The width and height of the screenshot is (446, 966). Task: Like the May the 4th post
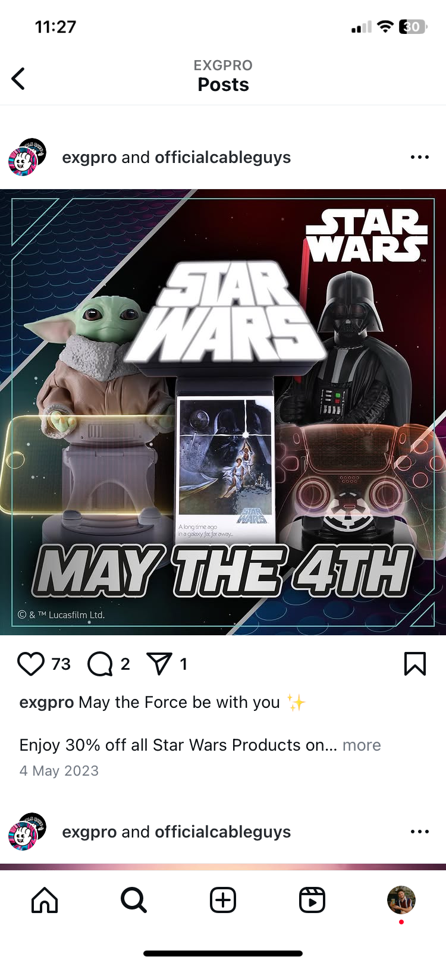pos(31,664)
